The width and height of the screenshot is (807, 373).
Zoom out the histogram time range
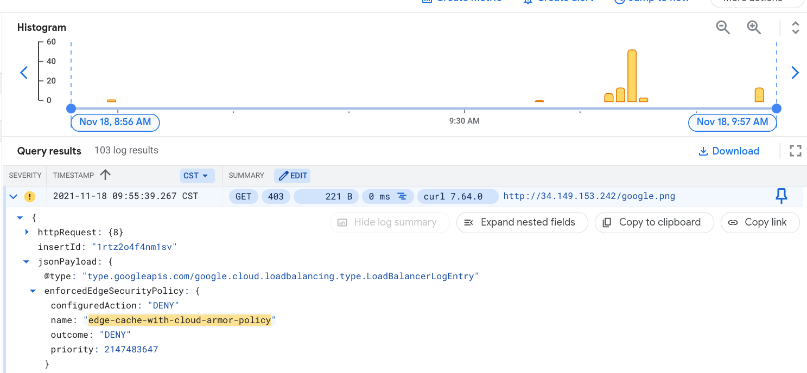coord(723,28)
